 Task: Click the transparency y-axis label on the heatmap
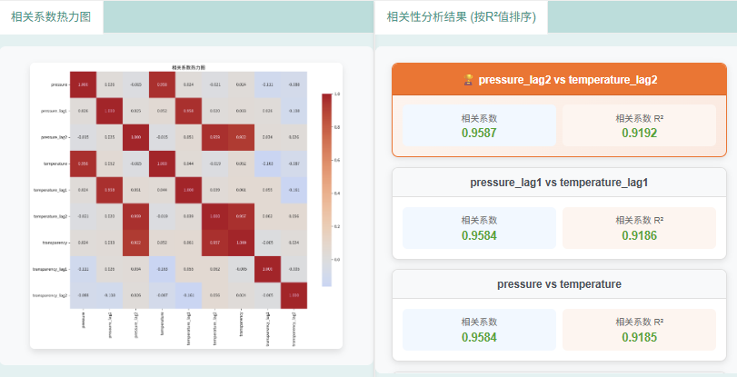click(55, 243)
